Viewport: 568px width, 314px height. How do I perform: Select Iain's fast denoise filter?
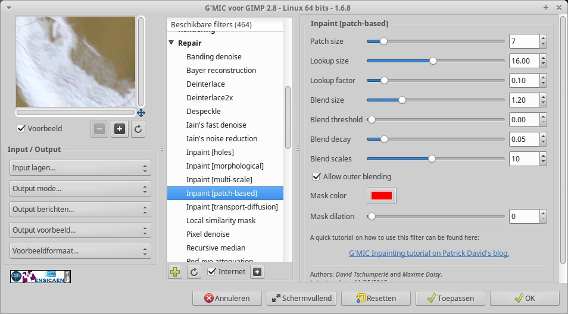[x=216, y=125]
